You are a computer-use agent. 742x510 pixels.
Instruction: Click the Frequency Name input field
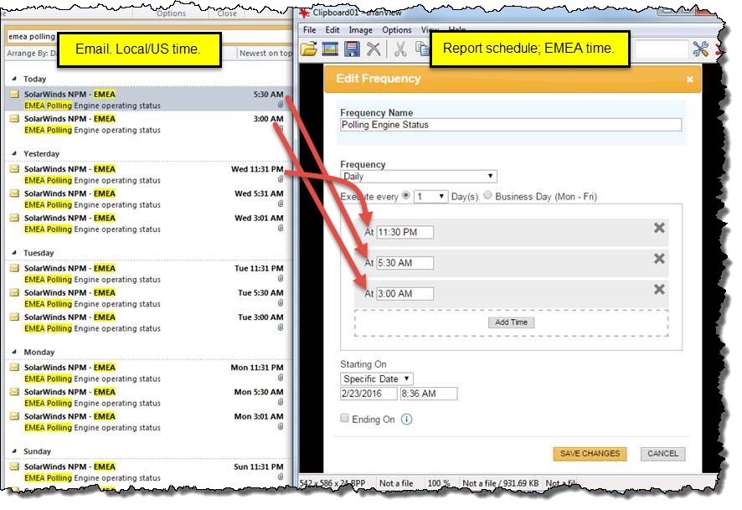(x=511, y=125)
